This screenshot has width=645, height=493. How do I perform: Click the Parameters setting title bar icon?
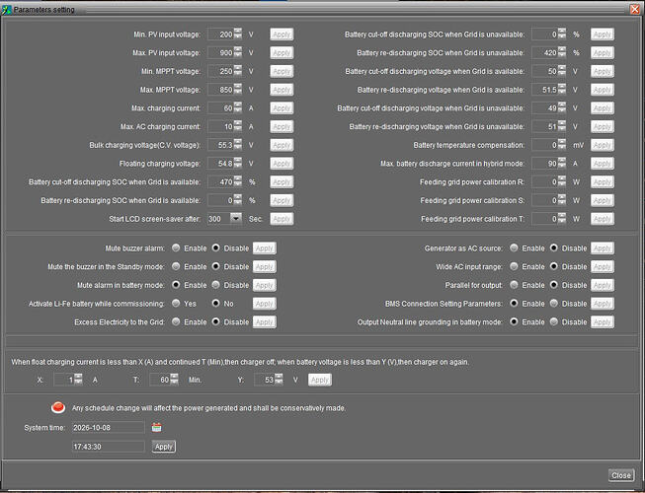[6, 9]
